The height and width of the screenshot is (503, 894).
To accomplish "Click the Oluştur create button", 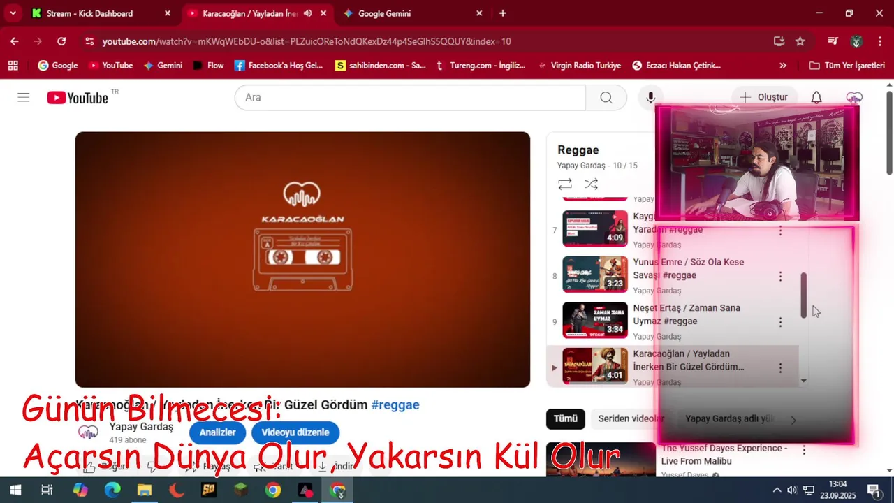I will (x=764, y=97).
